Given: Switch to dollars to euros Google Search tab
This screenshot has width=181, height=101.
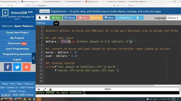Looking at the screenshot, I should (x=116, y=2).
